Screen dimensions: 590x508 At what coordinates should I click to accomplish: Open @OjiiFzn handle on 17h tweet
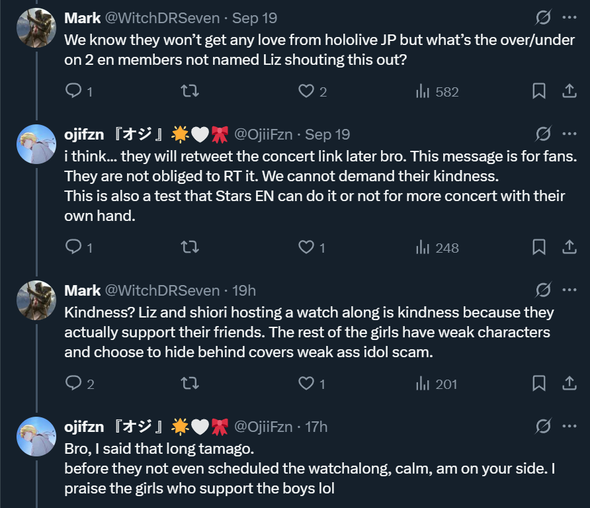point(263,427)
